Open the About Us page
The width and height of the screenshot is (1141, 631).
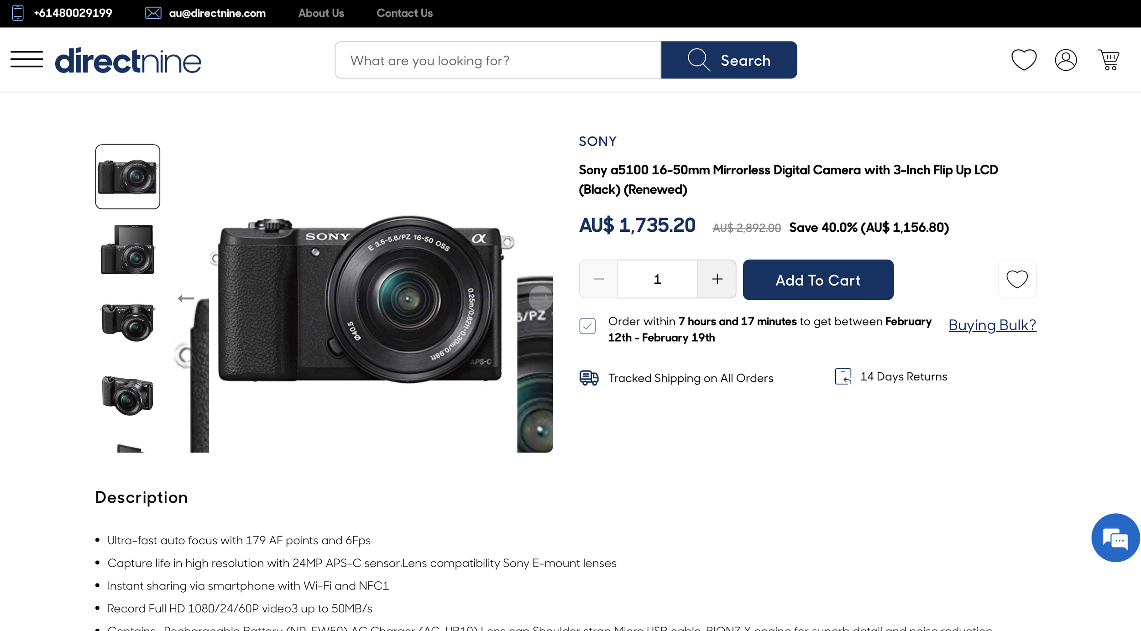[x=321, y=13]
